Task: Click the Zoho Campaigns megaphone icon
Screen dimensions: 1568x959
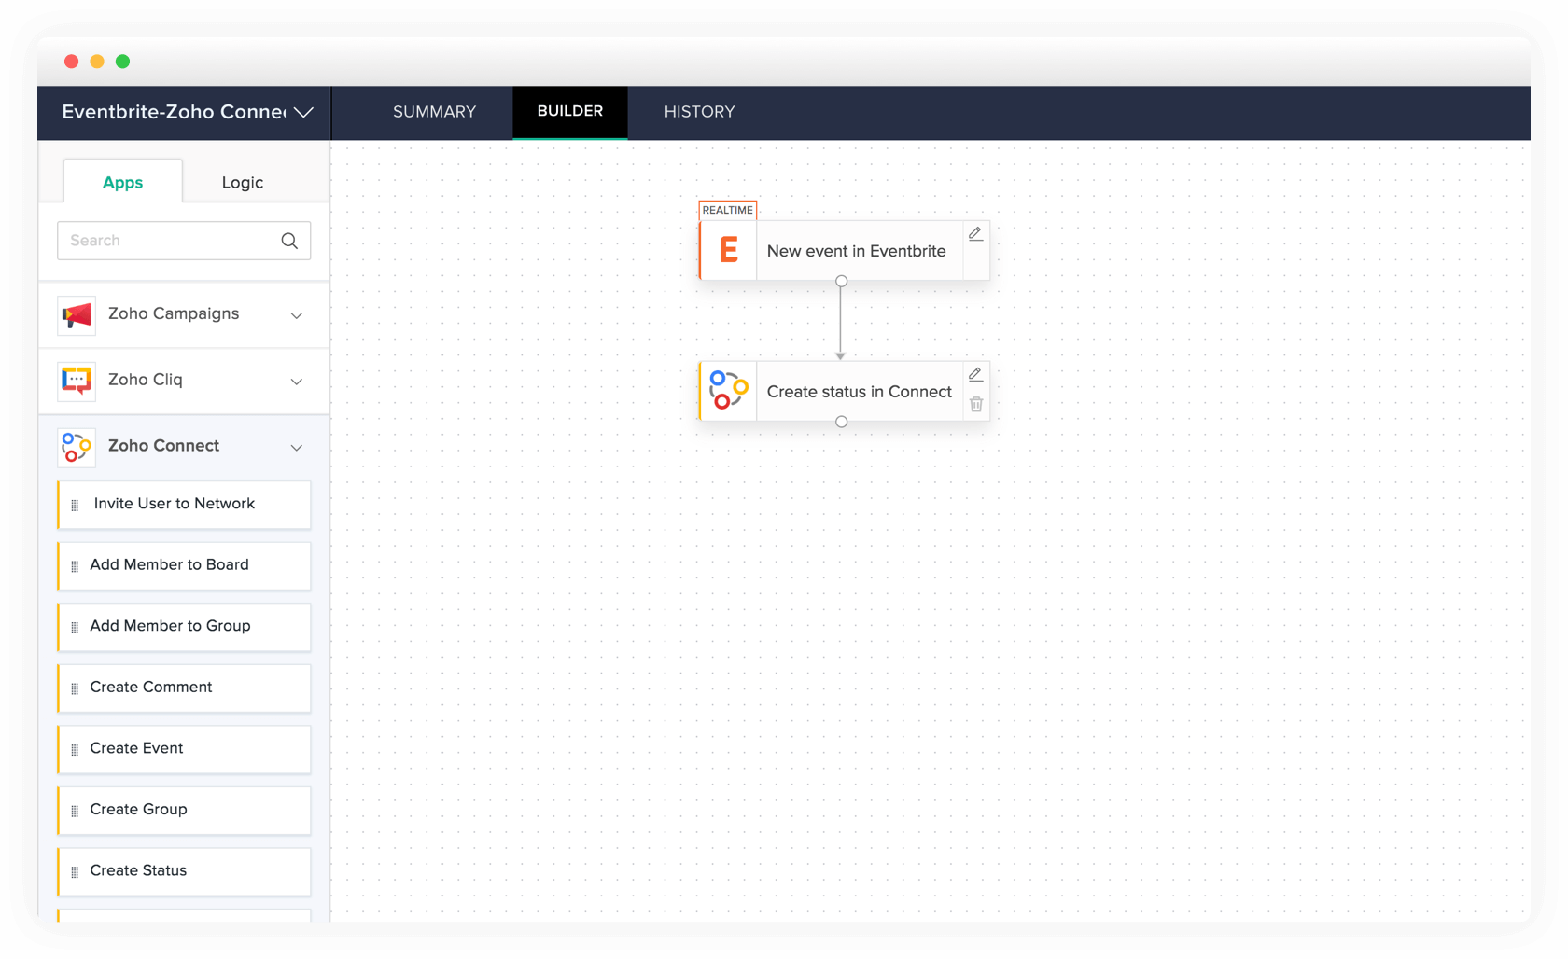Action: [x=77, y=315]
